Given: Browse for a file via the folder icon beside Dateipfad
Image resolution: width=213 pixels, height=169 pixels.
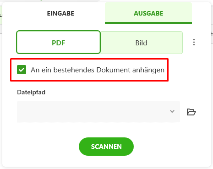Looking at the screenshot, I should pyautogui.click(x=191, y=112).
